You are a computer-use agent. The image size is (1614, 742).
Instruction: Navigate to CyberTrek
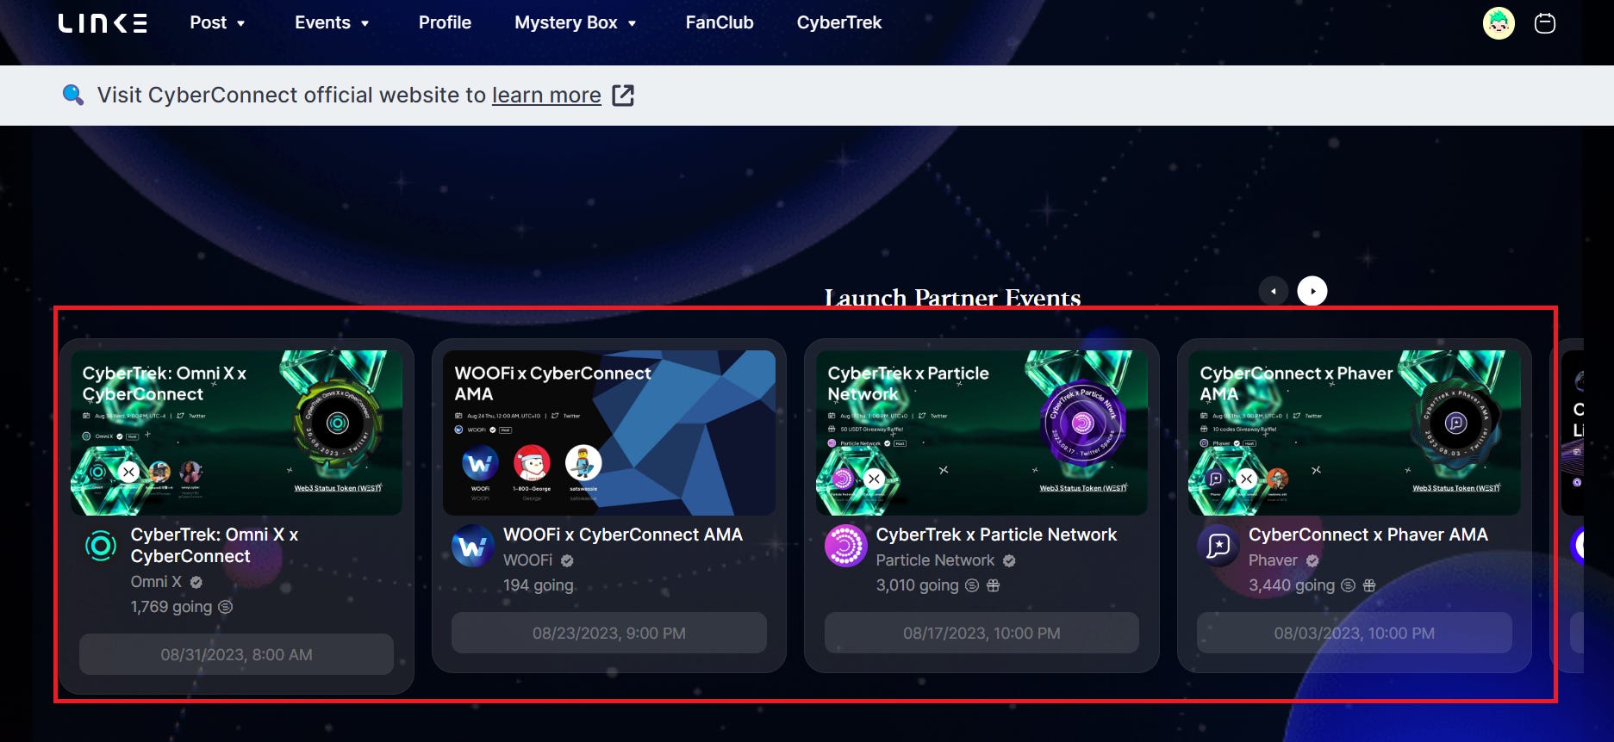839,22
